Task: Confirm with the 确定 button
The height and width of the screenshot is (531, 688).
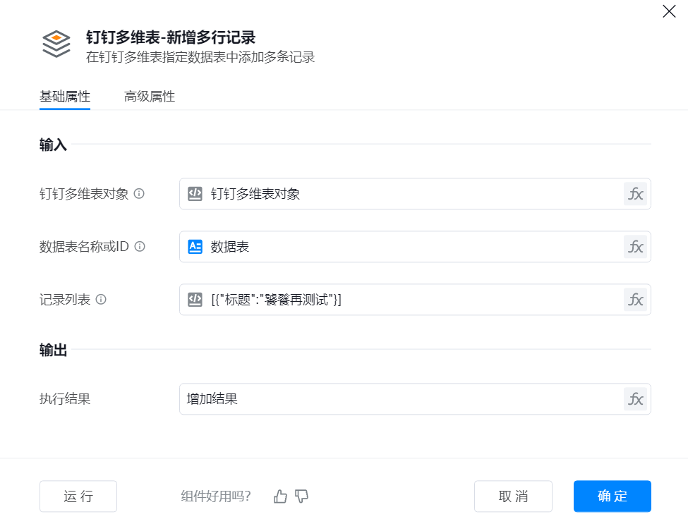Action: (x=612, y=496)
